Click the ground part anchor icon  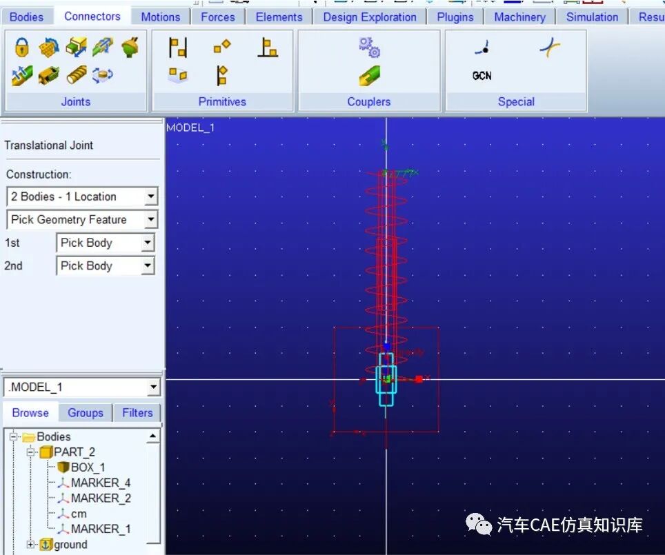pyautogui.click(x=46, y=545)
